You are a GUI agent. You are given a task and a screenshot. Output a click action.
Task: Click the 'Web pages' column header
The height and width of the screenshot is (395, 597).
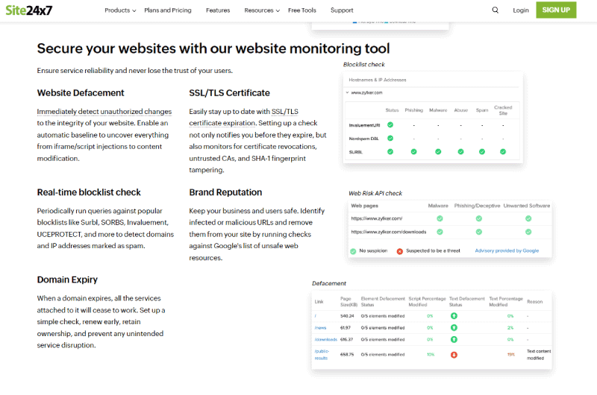pos(364,206)
